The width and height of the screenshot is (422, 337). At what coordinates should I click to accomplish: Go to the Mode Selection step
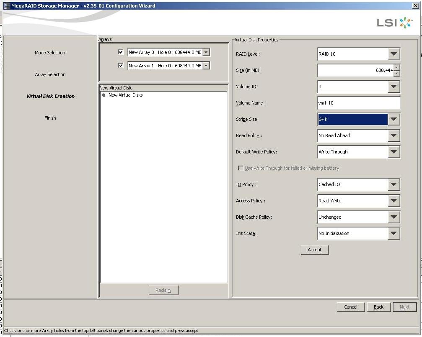pyautogui.click(x=50, y=53)
